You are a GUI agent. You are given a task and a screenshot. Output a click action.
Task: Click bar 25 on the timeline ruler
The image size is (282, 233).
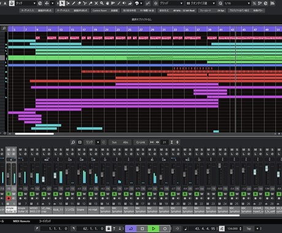click(129, 29)
